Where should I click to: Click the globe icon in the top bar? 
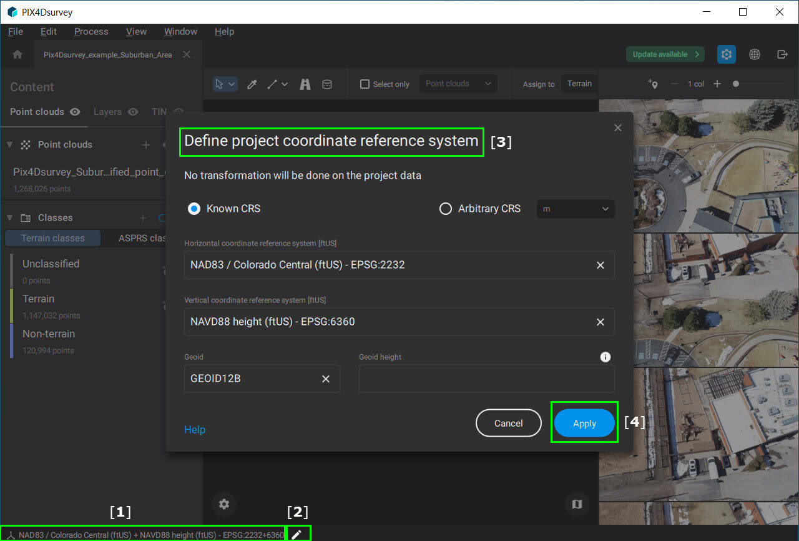(755, 54)
